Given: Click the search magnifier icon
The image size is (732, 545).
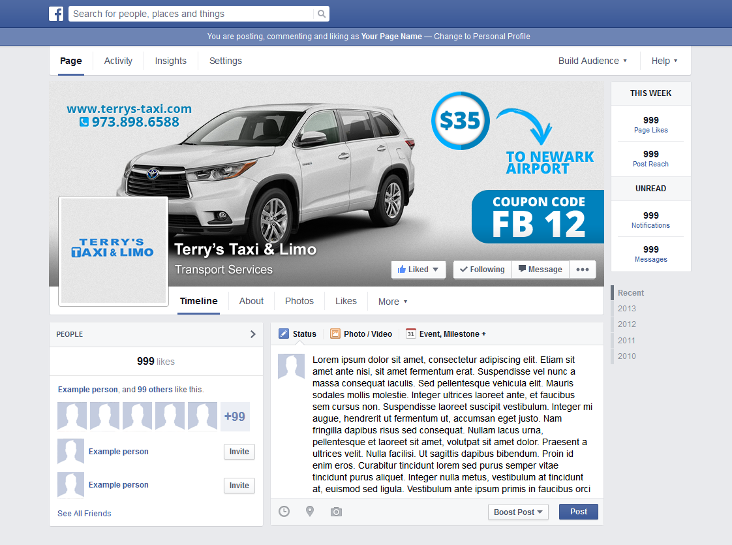Looking at the screenshot, I should (322, 14).
